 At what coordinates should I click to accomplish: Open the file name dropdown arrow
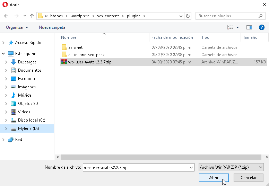[x=191, y=168]
